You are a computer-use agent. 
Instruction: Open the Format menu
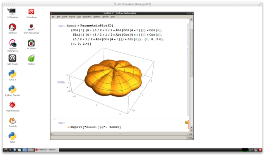[72, 17]
